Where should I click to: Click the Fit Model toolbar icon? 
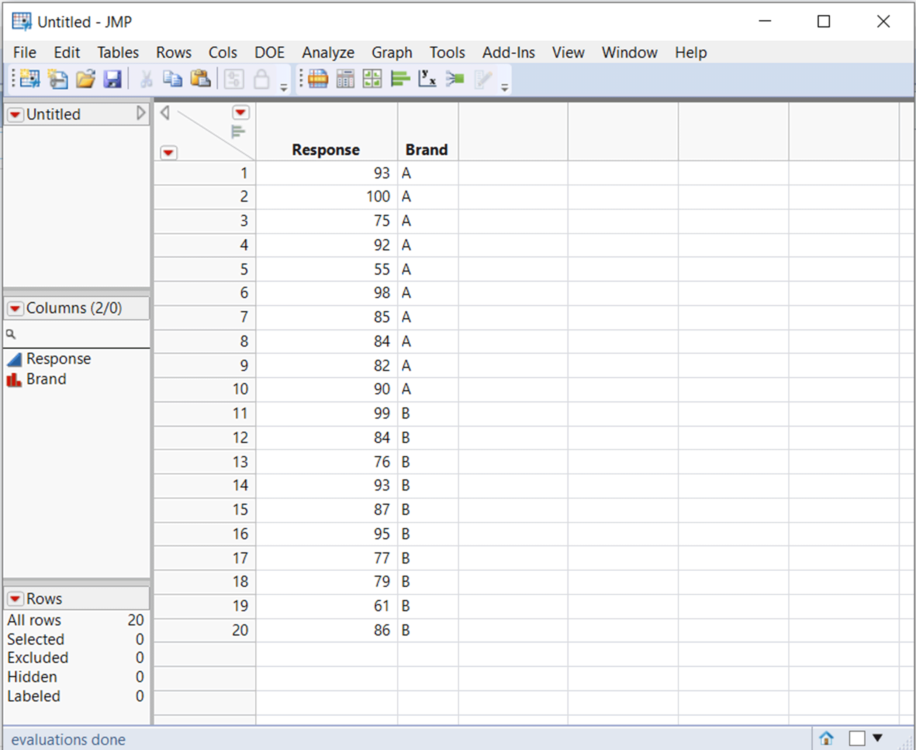455,79
